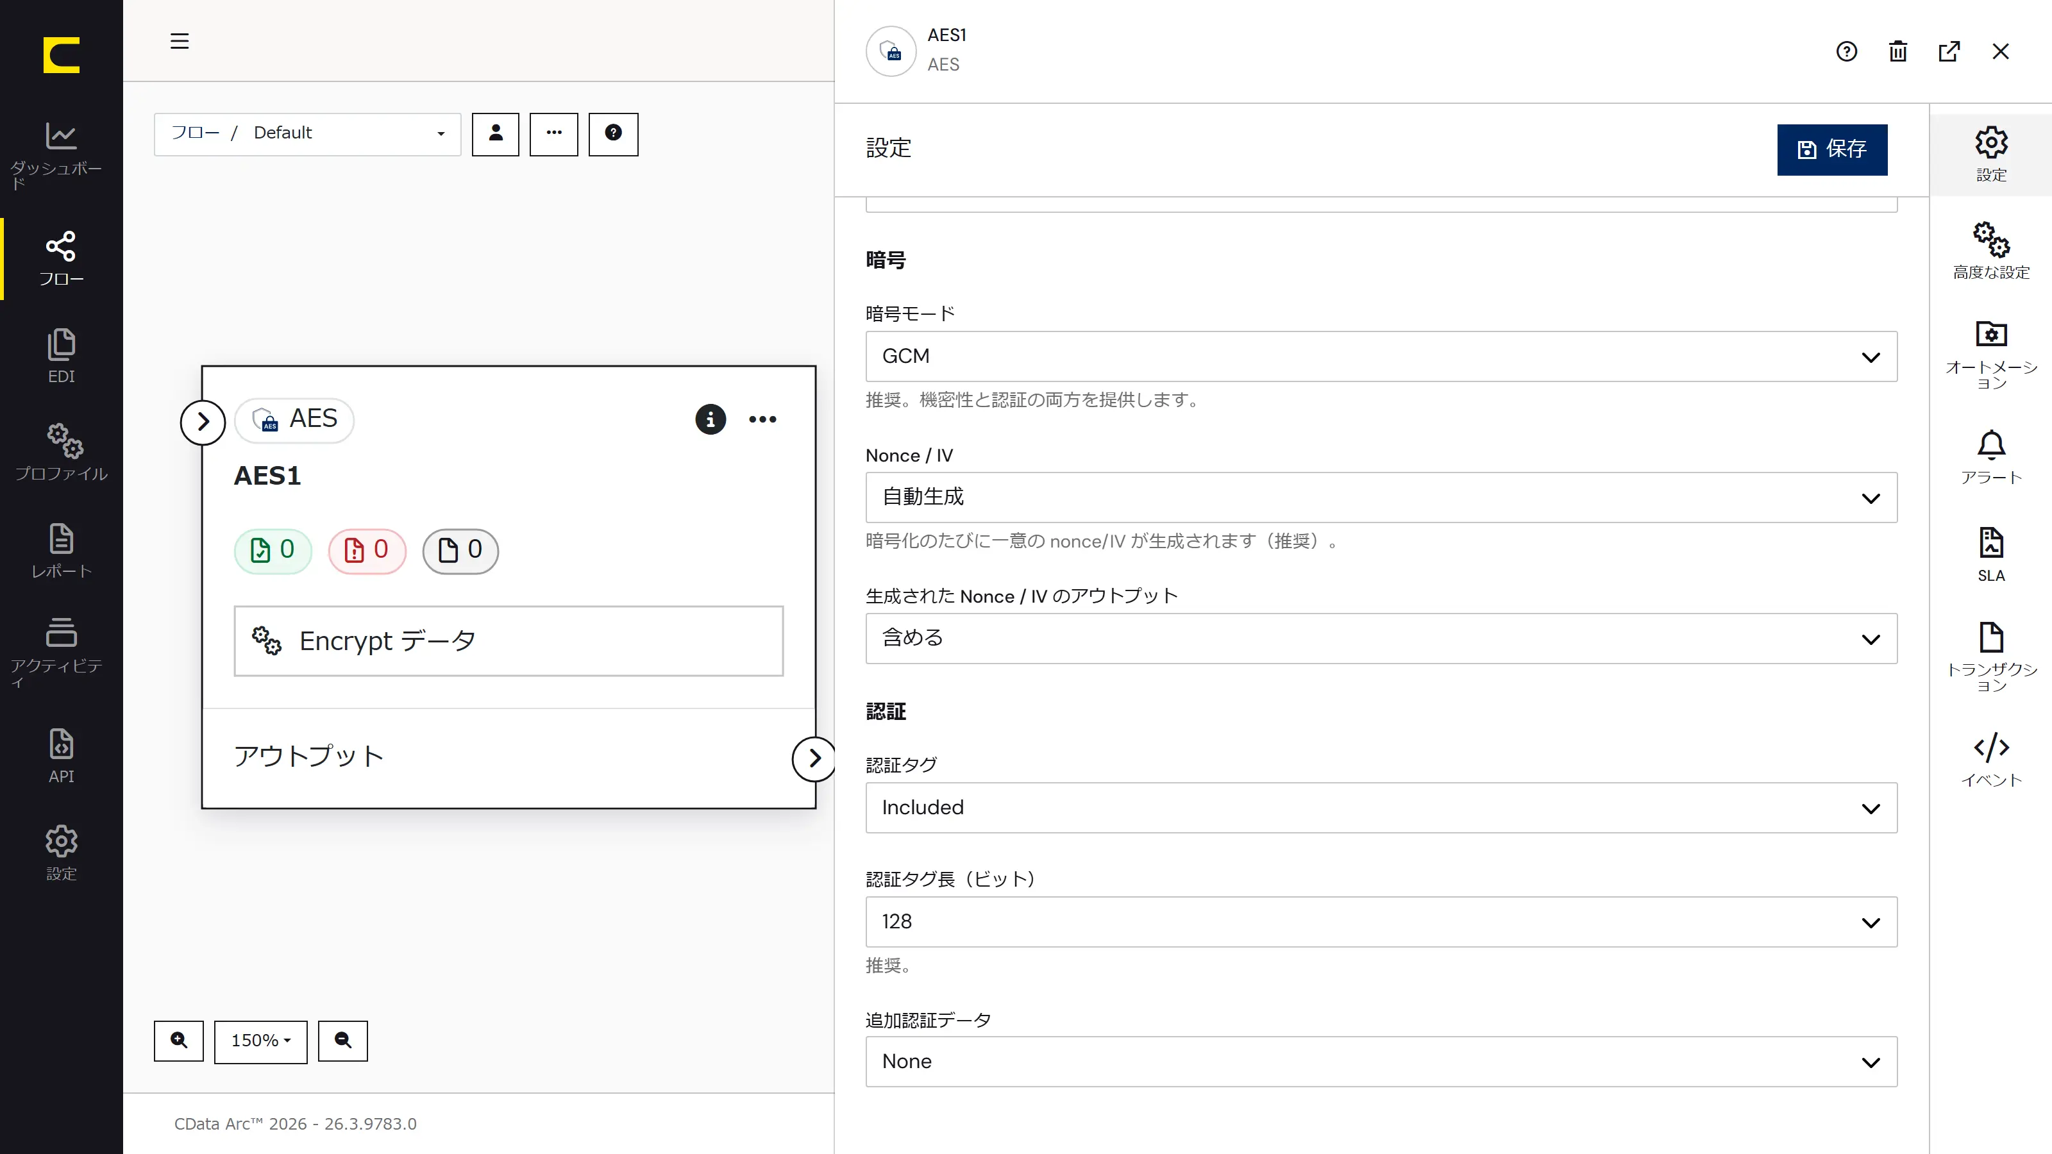Click the flow toolbar help question icon
Screen dimensions: 2052x1154
pos(614,134)
